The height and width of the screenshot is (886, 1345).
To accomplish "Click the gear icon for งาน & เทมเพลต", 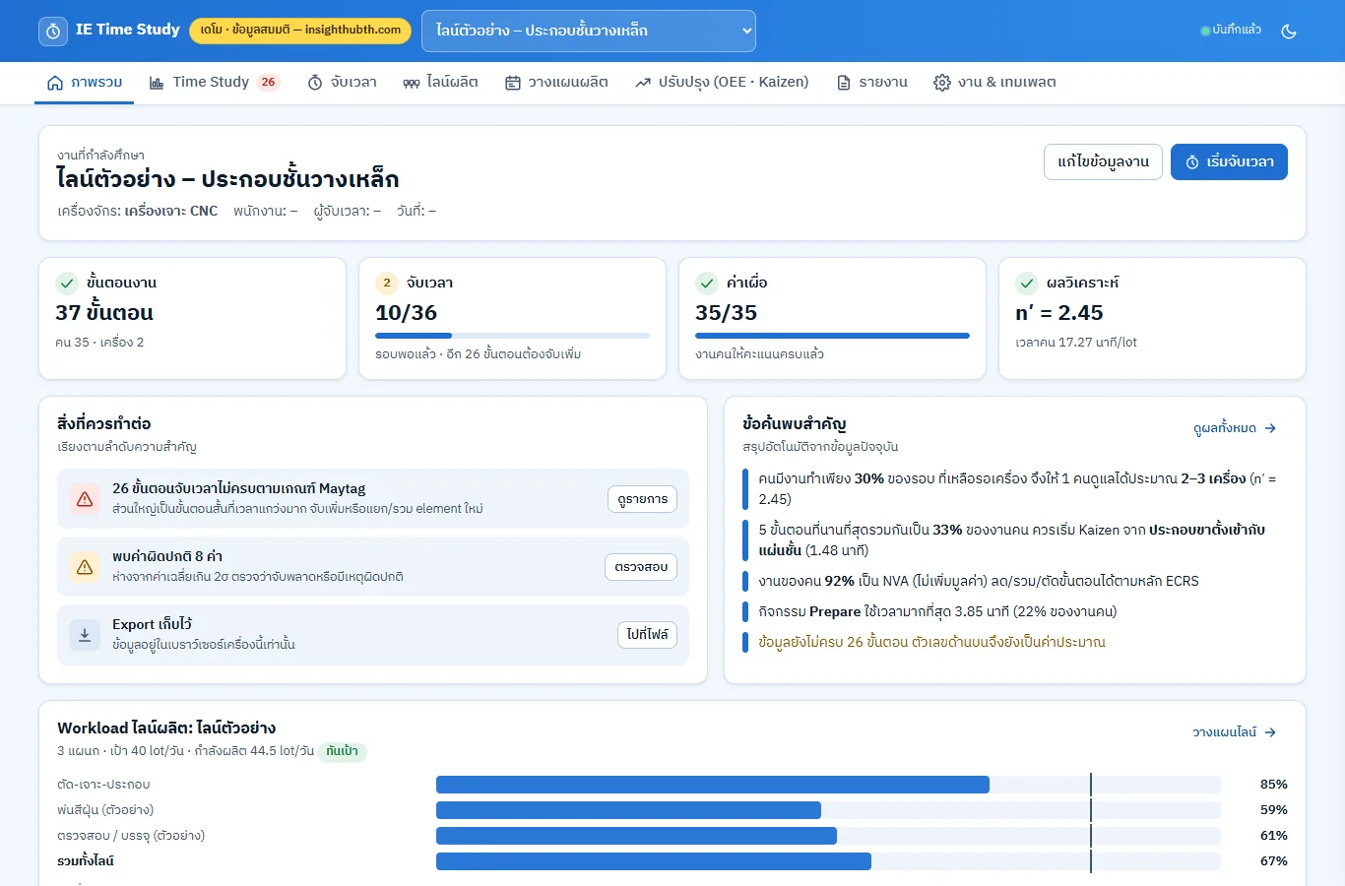I will click(942, 83).
